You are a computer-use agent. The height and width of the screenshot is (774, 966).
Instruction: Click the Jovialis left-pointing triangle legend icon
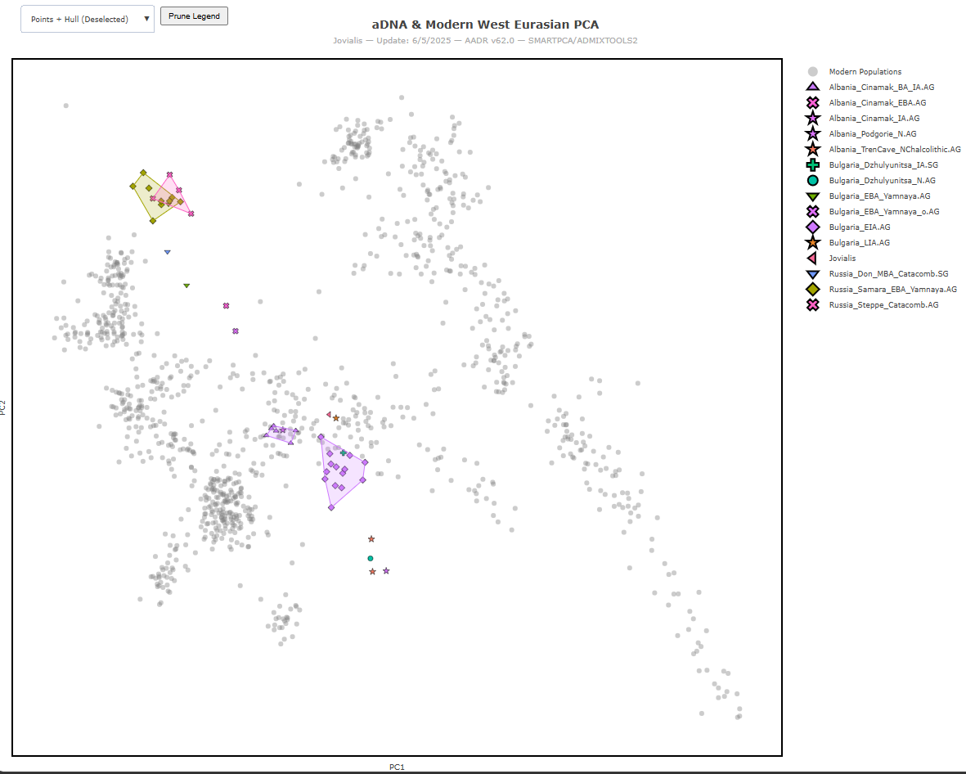point(812,259)
